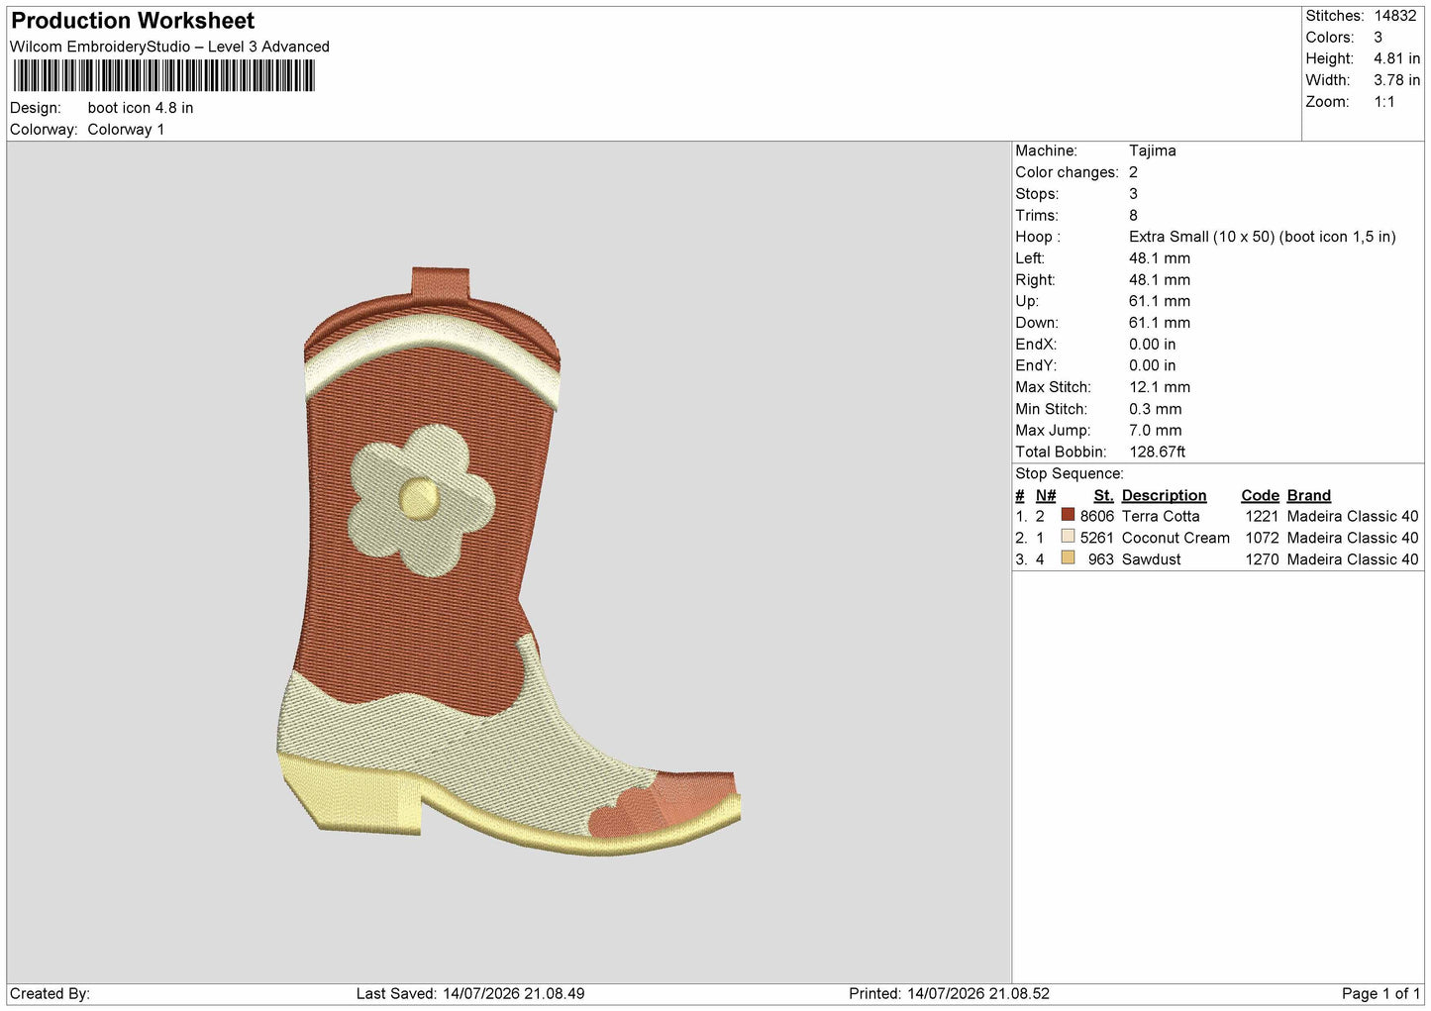Click the Sawdust color swatch
Viewport: 1431px width, 1011px height.
coord(1068,558)
